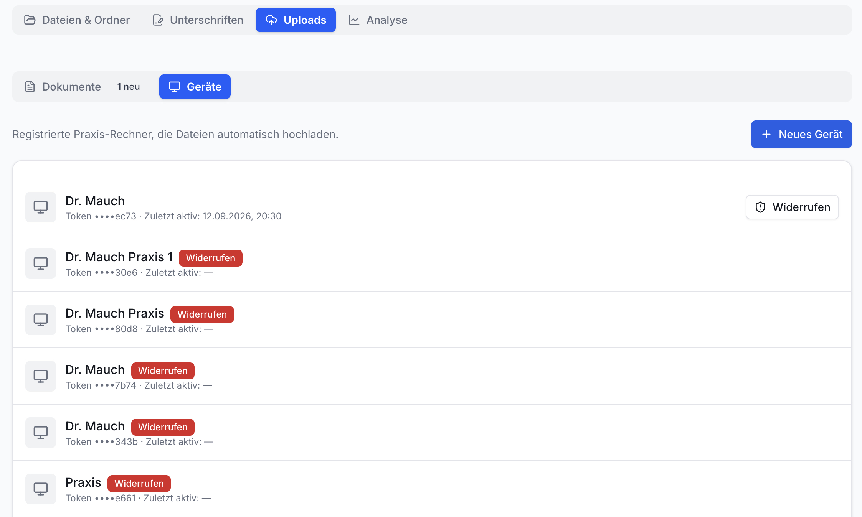The image size is (862, 517).
Task: Revoke the active Dr. Mauch device
Action: tap(792, 207)
